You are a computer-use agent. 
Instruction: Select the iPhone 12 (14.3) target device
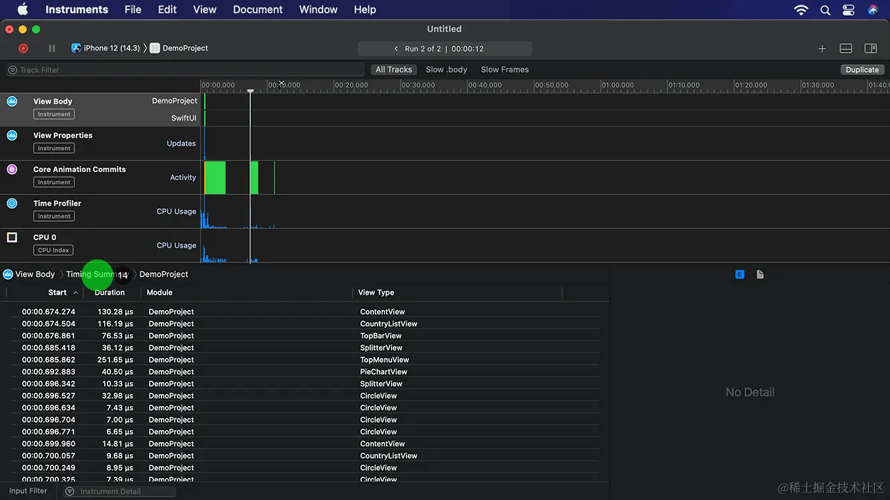click(106, 48)
